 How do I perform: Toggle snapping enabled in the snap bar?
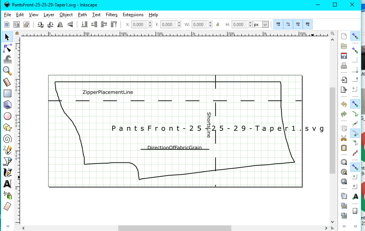pyautogui.click(x=354, y=36)
